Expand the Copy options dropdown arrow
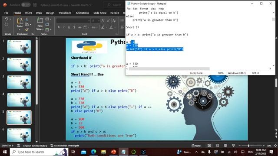 pos(30,25)
